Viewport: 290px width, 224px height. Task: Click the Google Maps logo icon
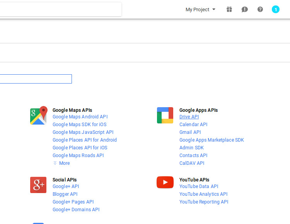(x=39, y=115)
